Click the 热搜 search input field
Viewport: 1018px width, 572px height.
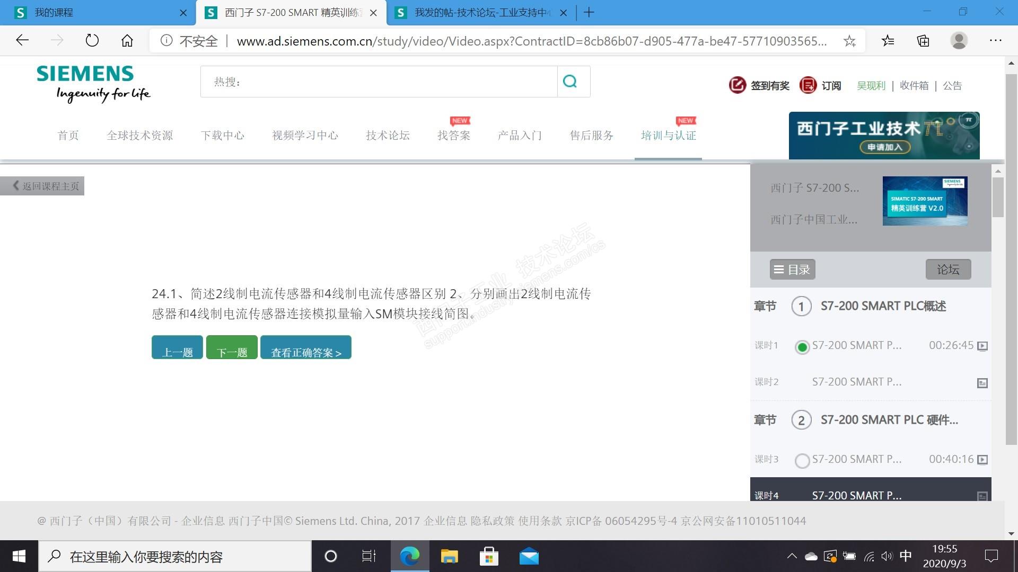click(379, 82)
